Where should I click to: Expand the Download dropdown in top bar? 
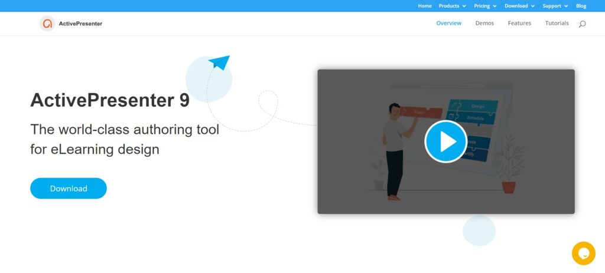point(519,6)
